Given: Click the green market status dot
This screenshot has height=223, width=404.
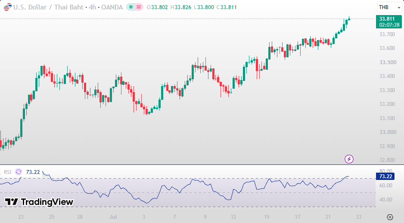Looking at the screenshot, I should pos(131,7).
